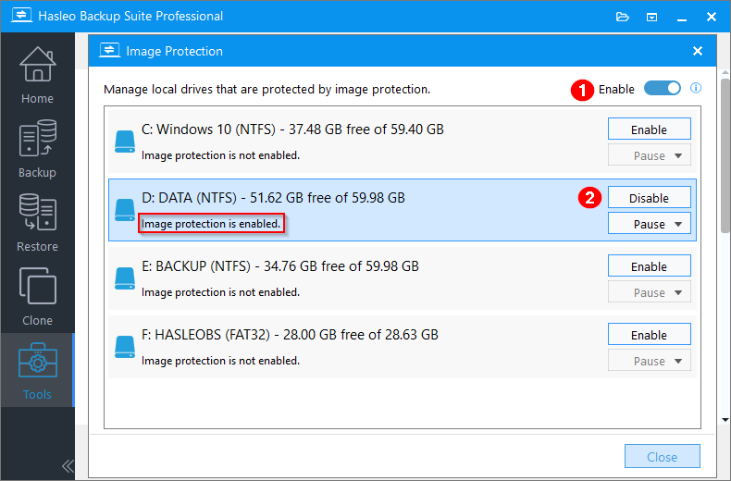The height and width of the screenshot is (481, 731).
Task: Open the Backup section in sidebar
Action: tap(37, 148)
